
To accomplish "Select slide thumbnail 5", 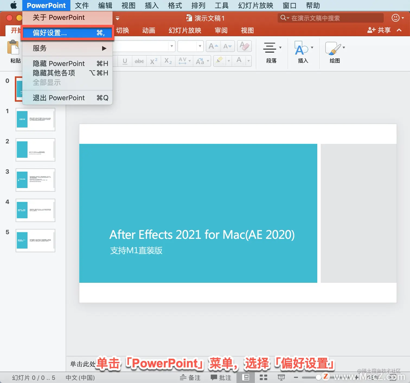I will coord(35,240).
